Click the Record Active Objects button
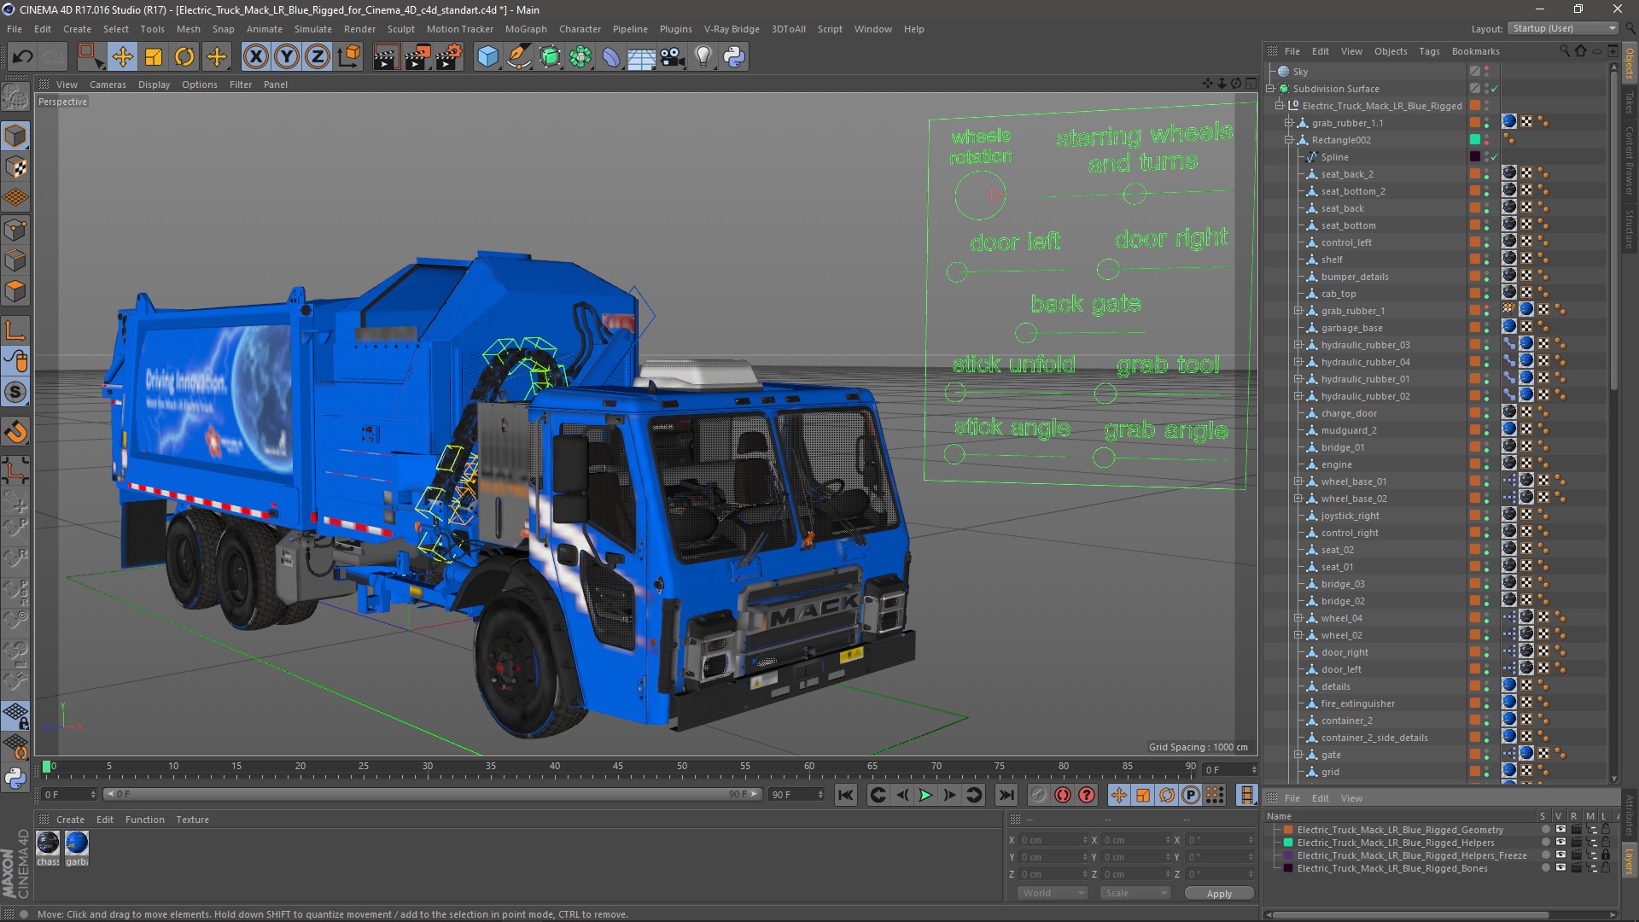This screenshot has width=1639, height=922. 1038,795
